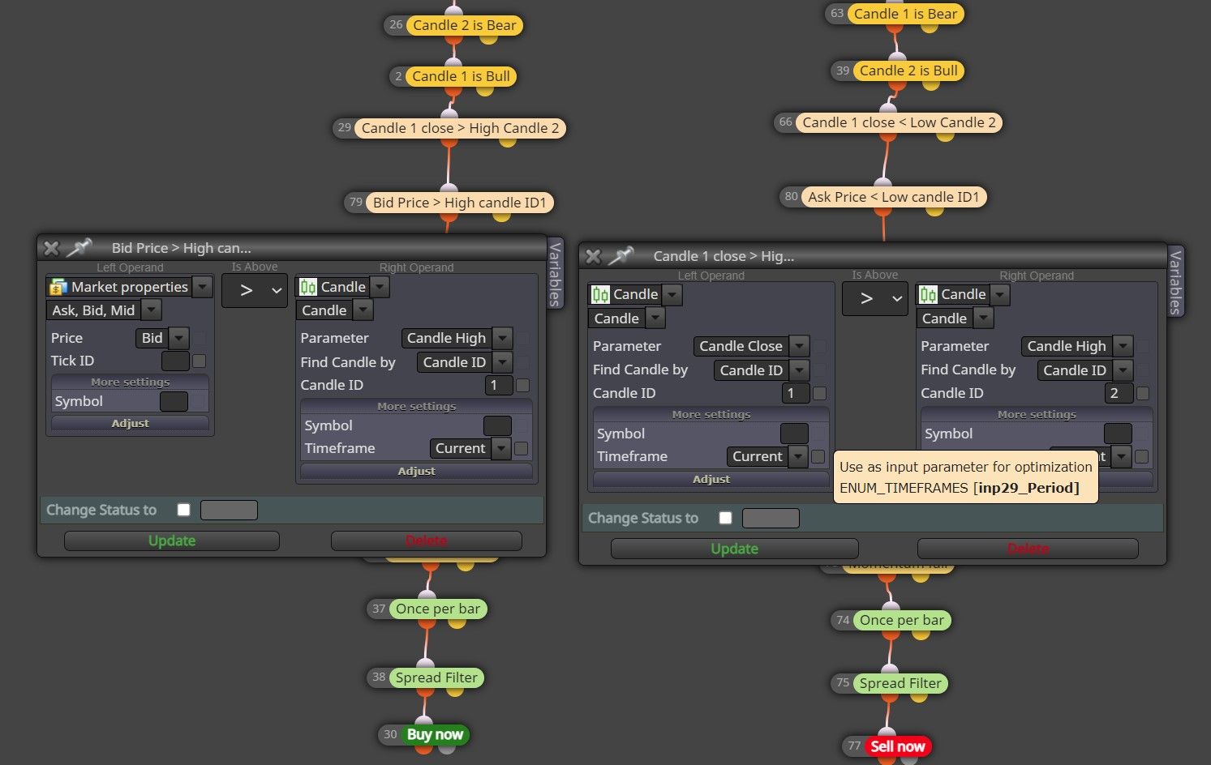Open Candle High parameter dropdown in Bid Price panel
The width and height of the screenshot is (1211, 765).
tap(503, 338)
